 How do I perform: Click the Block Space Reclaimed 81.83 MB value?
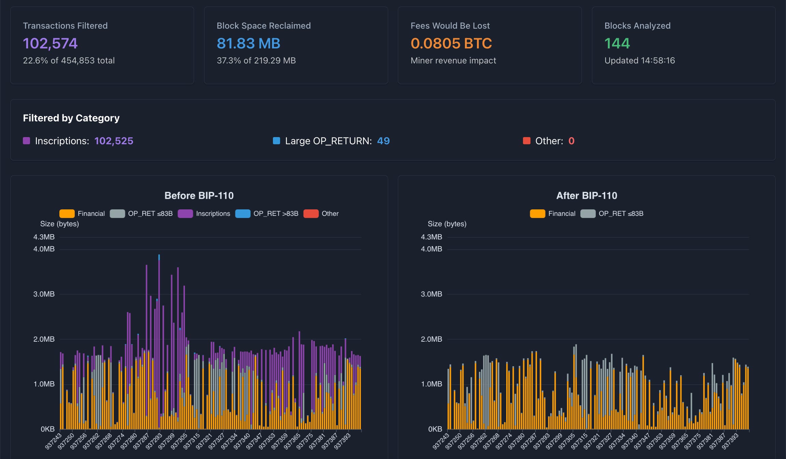(x=248, y=43)
